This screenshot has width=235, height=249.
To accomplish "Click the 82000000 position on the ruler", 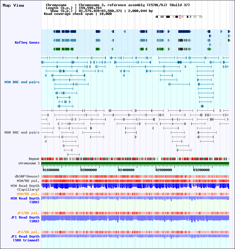I will pos(88,170).
